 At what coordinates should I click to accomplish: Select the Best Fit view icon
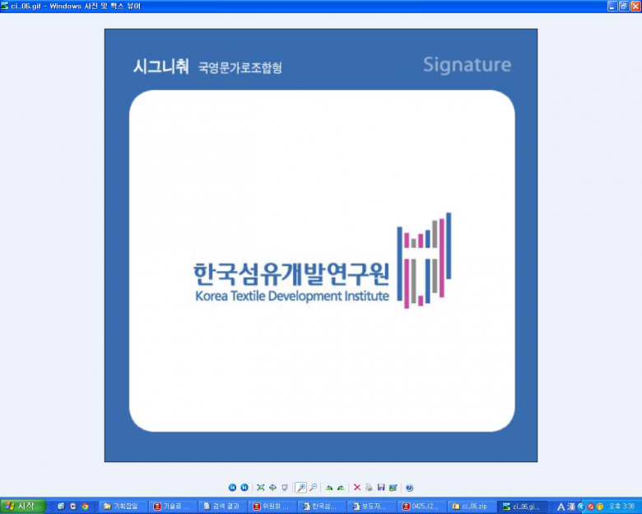(260, 488)
